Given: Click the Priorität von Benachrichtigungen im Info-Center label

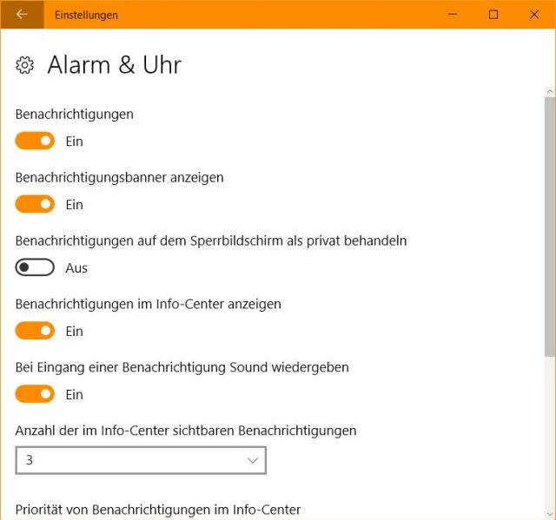Looking at the screenshot, I should tap(158, 510).
